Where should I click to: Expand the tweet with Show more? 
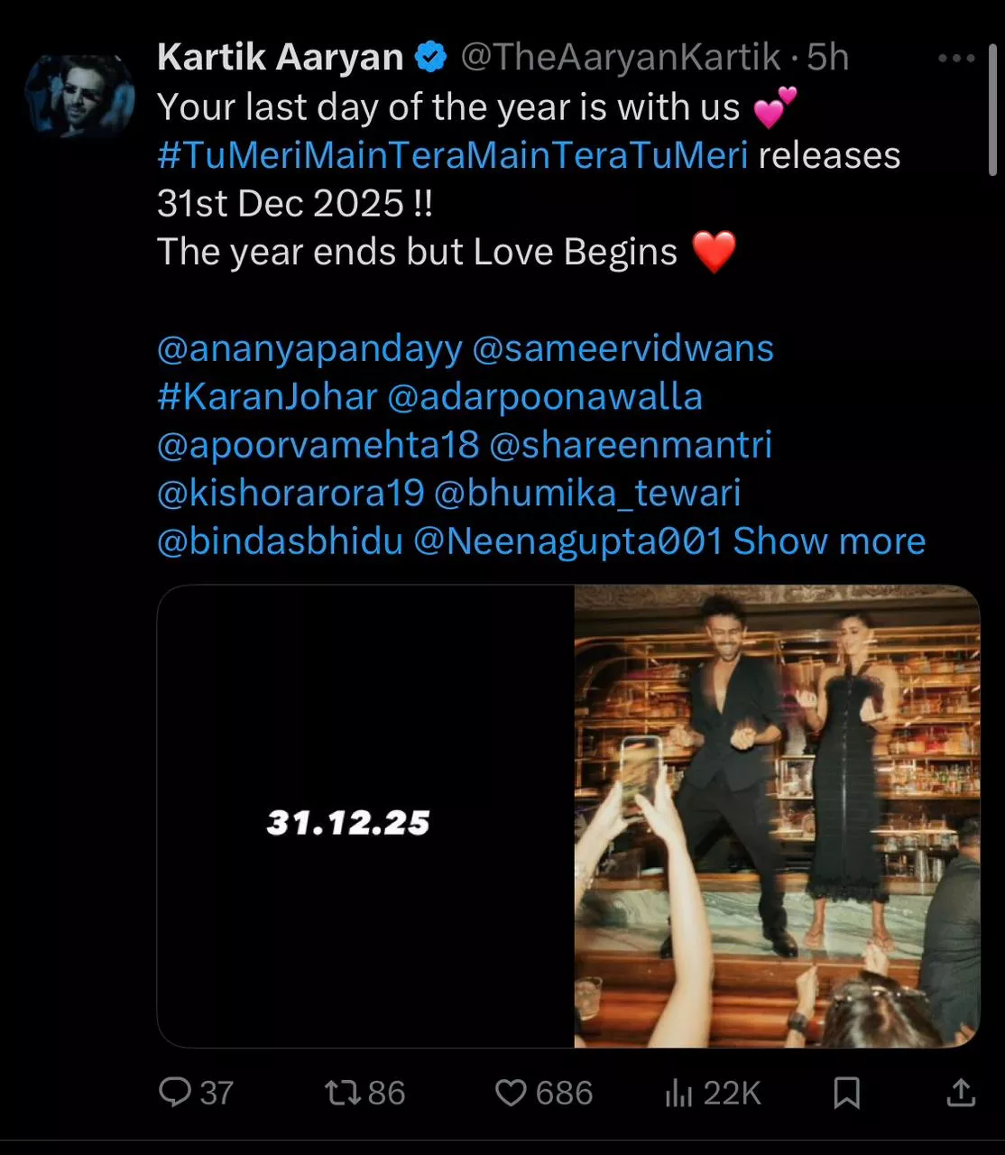point(829,541)
